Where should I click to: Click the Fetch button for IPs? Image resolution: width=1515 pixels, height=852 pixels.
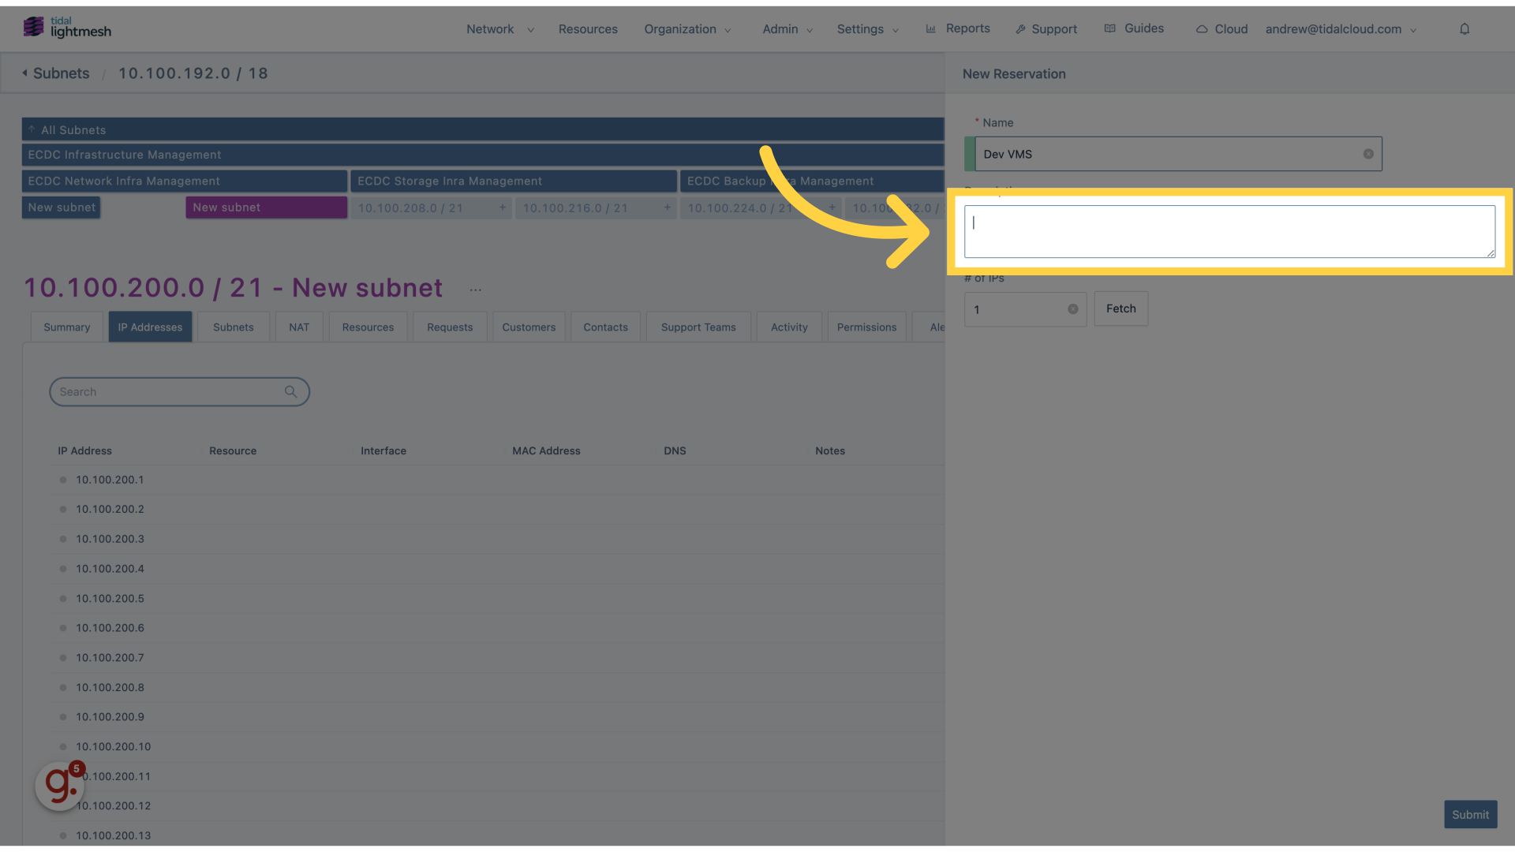pos(1120,309)
